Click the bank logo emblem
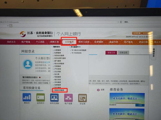Image resolution: width=161 pixels, height=120 pixels. click(23, 34)
